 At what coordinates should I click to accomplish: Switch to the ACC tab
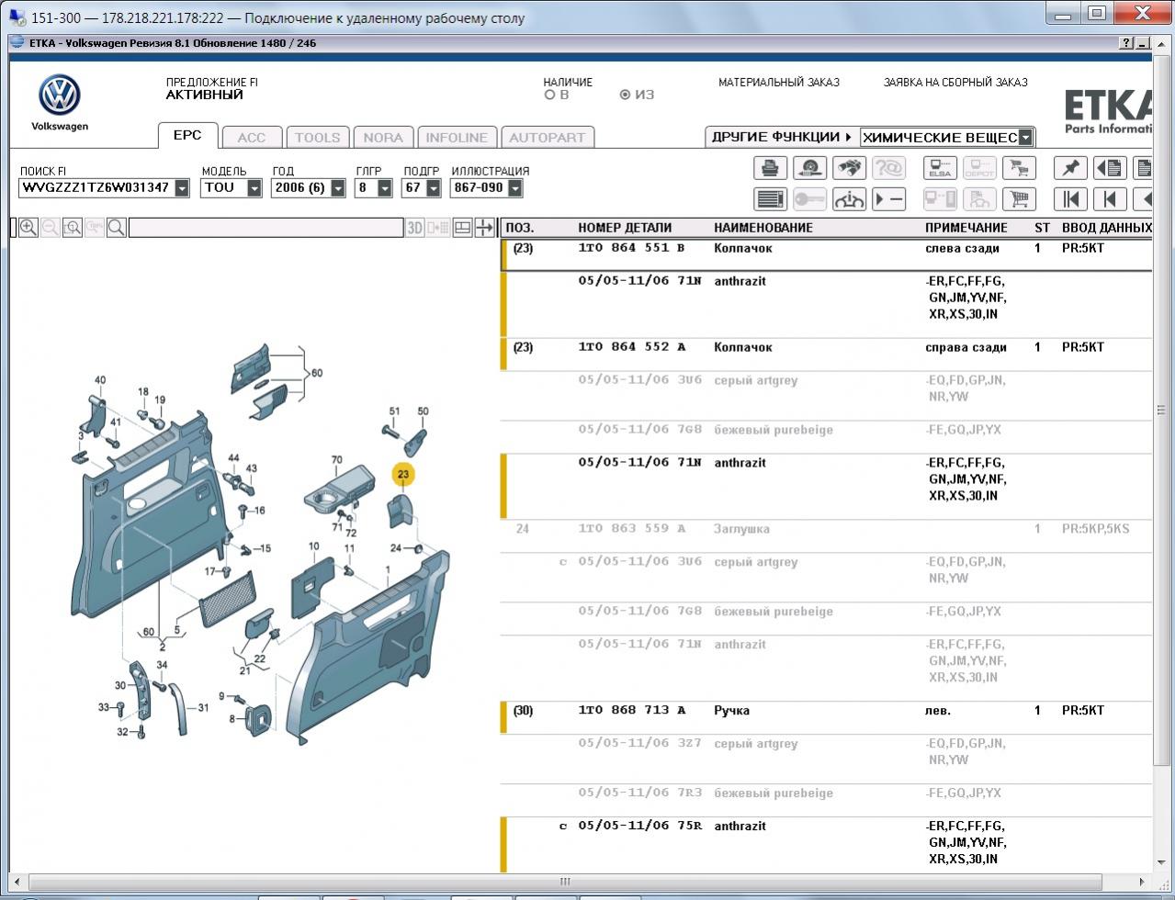click(252, 138)
